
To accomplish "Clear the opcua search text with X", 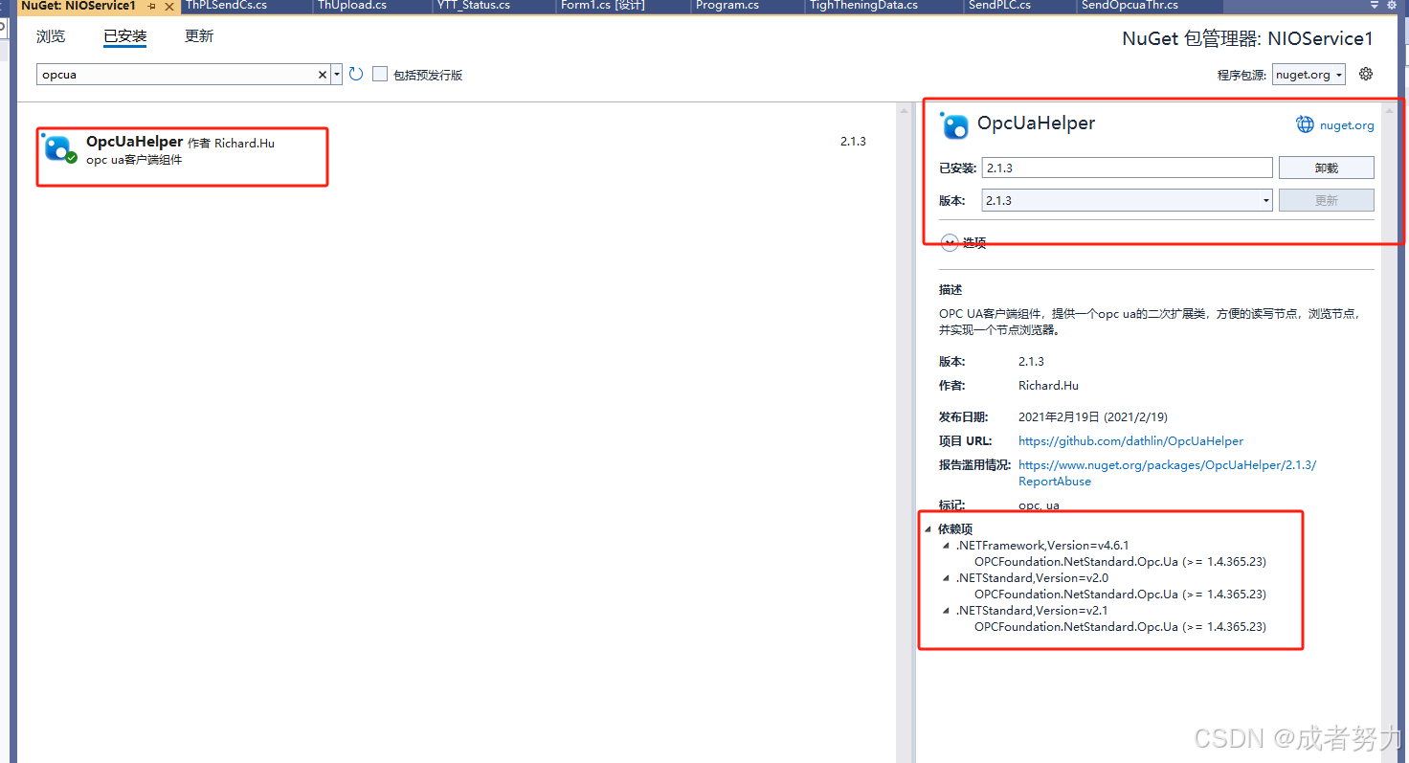I will (x=323, y=75).
